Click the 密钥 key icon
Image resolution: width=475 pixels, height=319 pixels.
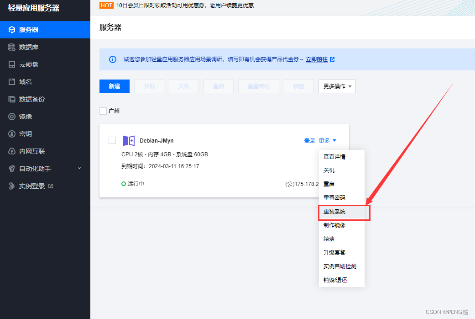coord(12,134)
